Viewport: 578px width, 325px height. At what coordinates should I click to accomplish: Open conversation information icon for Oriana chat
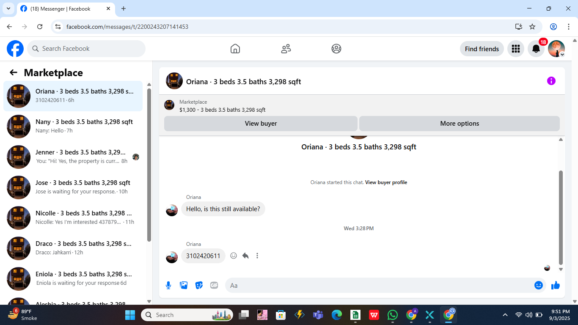(x=551, y=81)
